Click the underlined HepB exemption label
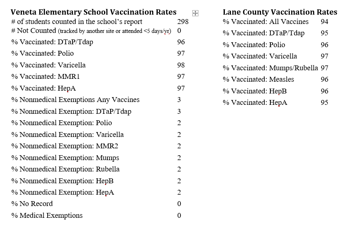The image size is (346, 230). [x=62, y=181]
